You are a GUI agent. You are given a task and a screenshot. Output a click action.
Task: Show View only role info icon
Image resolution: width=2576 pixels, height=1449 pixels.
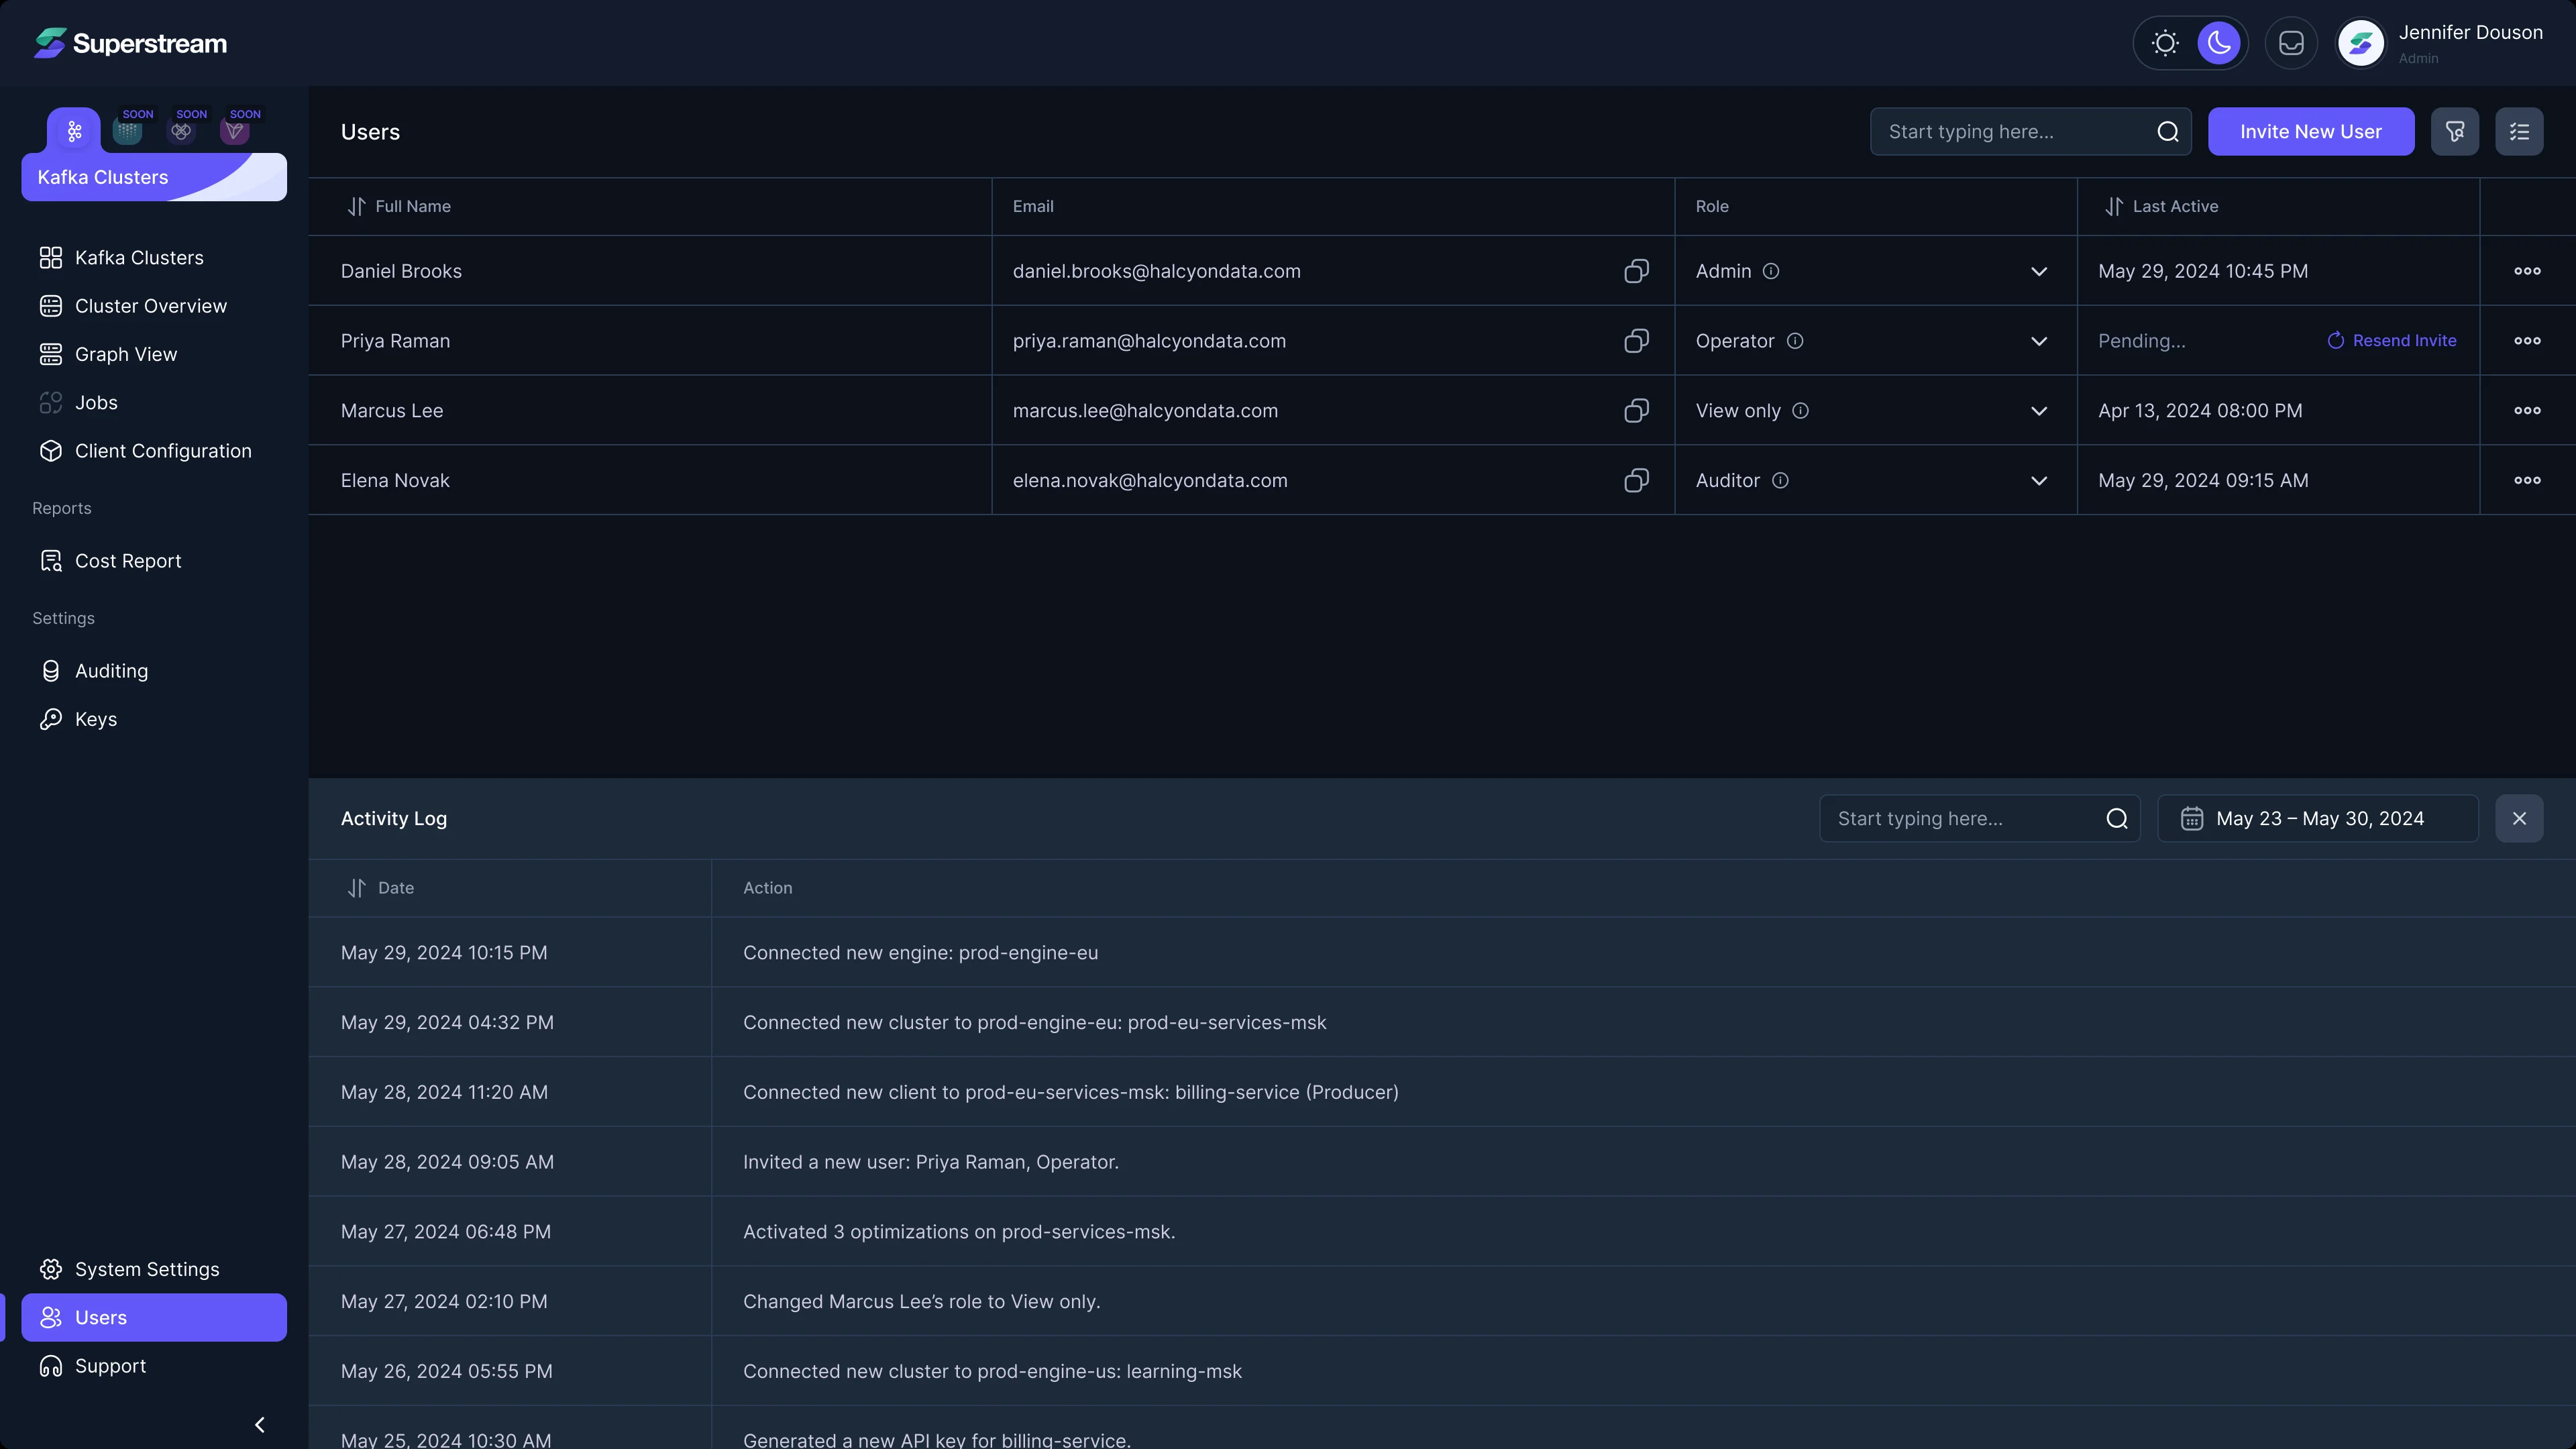(x=1800, y=411)
